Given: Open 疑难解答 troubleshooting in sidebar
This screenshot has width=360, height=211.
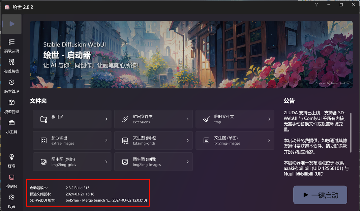Looking at the screenshot, I should coord(12,66).
